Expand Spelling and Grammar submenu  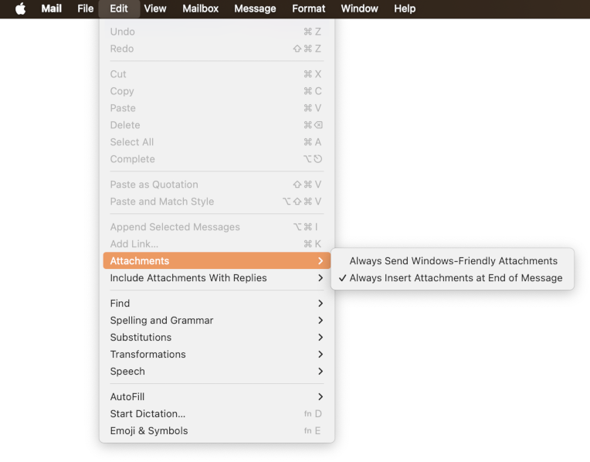(217, 320)
